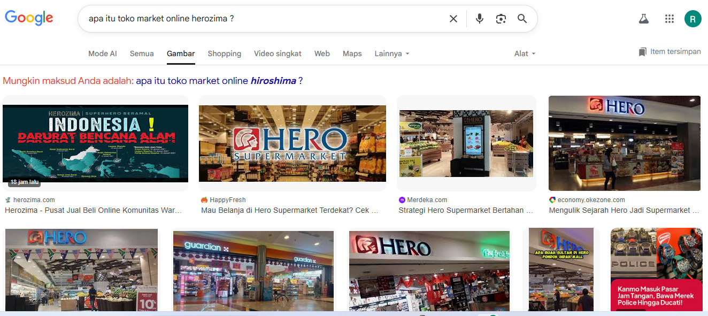Select the Video singkat tab

click(278, 53)
